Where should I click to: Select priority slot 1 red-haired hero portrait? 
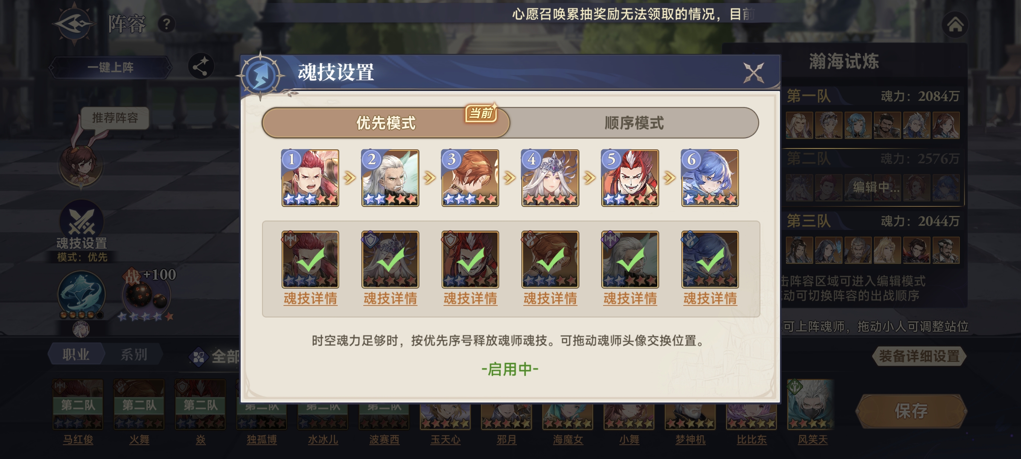coord(310,178)
